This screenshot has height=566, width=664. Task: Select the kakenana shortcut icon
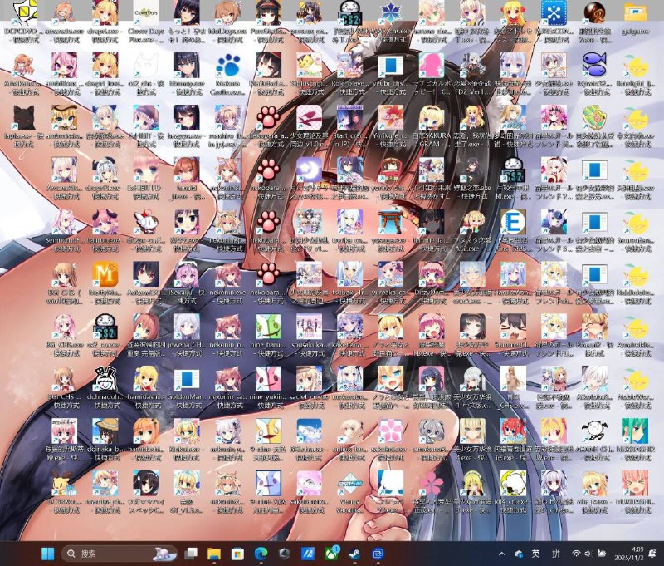(349, 327)
